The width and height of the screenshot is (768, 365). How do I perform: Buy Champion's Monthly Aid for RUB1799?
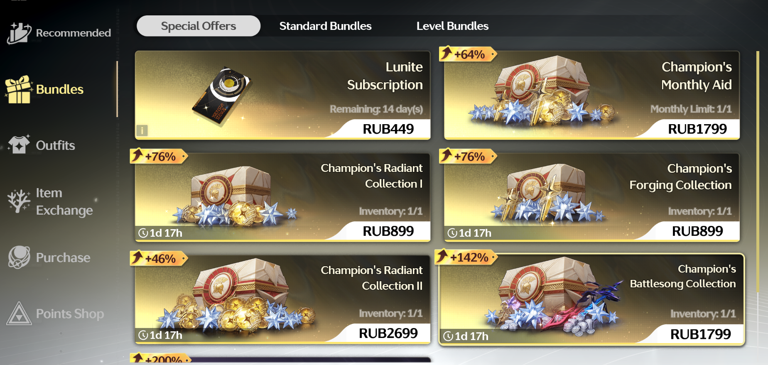697,129
